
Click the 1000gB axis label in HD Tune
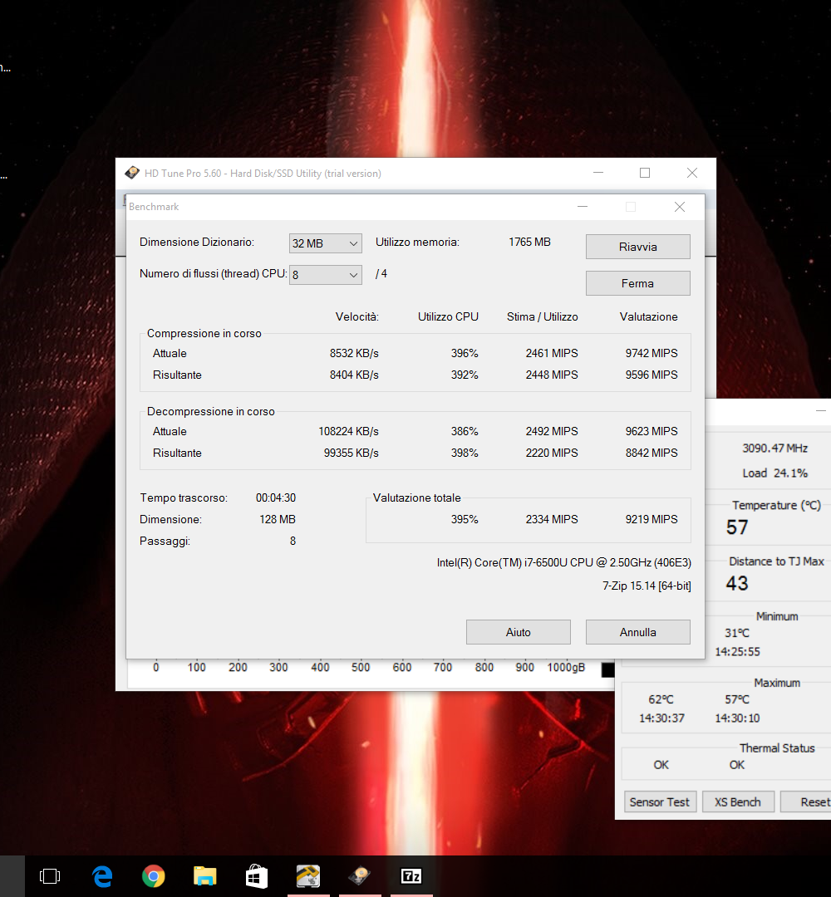coord(566,668)
